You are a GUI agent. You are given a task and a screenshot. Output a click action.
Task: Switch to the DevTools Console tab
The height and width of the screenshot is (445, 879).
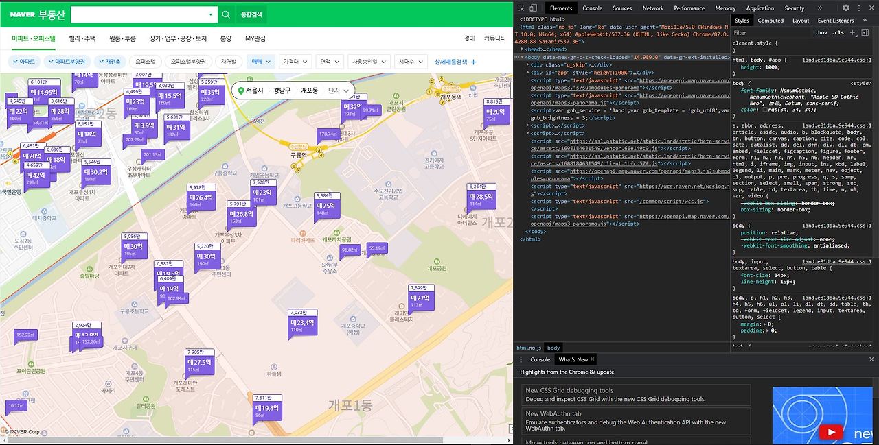(592, 8)
